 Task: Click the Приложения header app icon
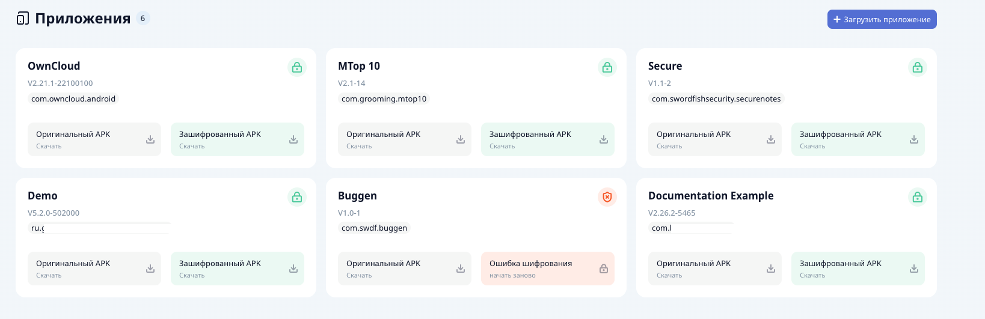23,19
